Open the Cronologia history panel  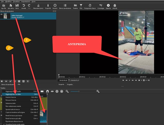click(x=101, y=6)
